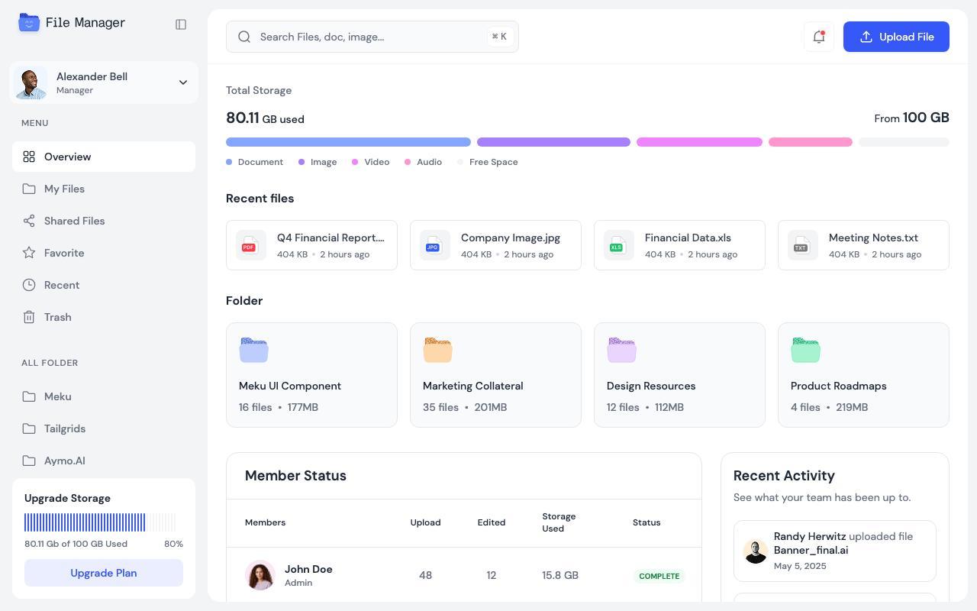Click the Image legend label

tap(324, 162)
